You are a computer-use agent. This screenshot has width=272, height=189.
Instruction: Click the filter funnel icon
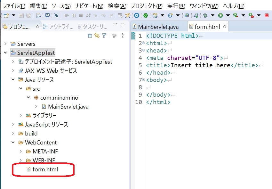point(104,36)
